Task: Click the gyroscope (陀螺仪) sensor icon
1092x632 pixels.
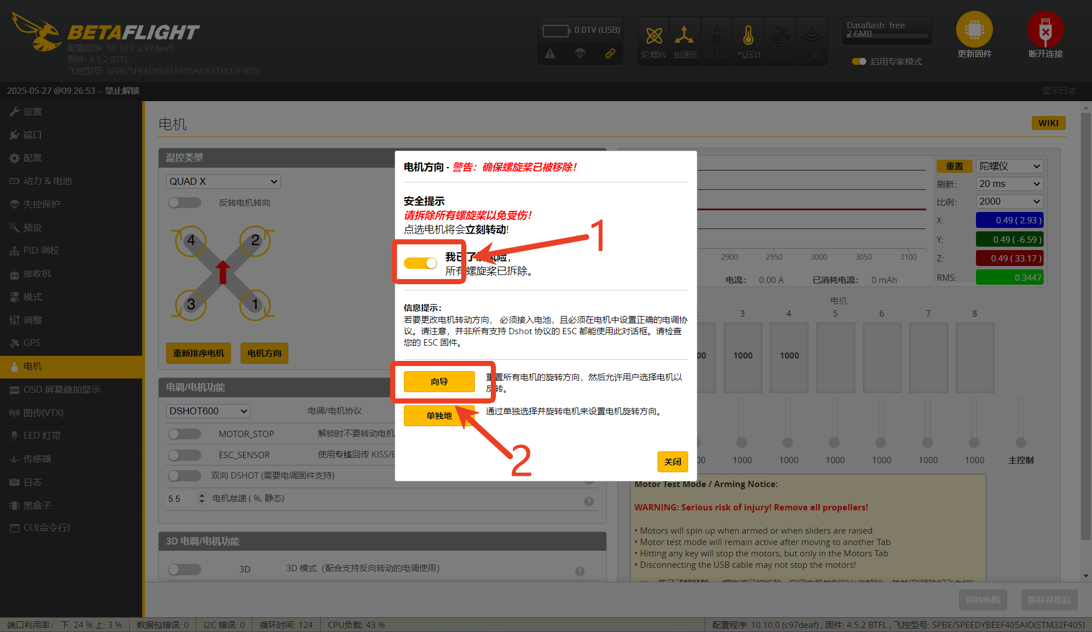Action: [653, 36]
